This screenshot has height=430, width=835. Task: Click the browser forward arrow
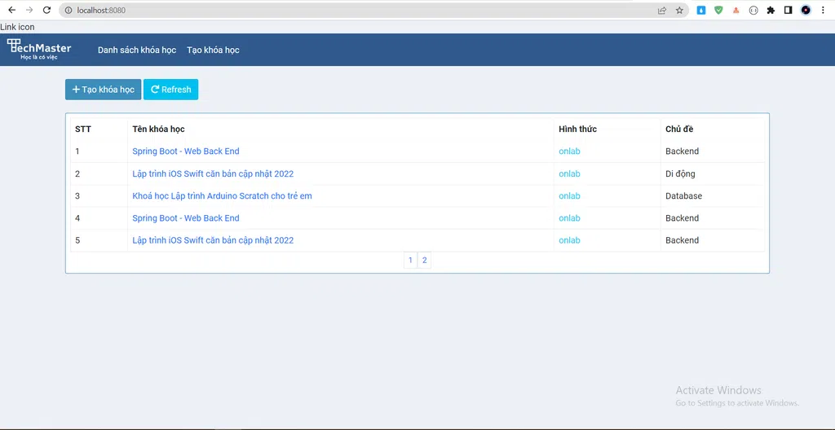[x=29, y=10]
